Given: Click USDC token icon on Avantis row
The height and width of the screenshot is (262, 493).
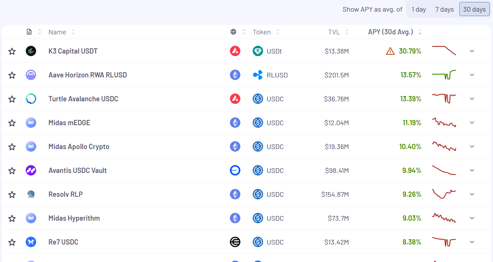Looking at the screenshot, I should point(258,171).
